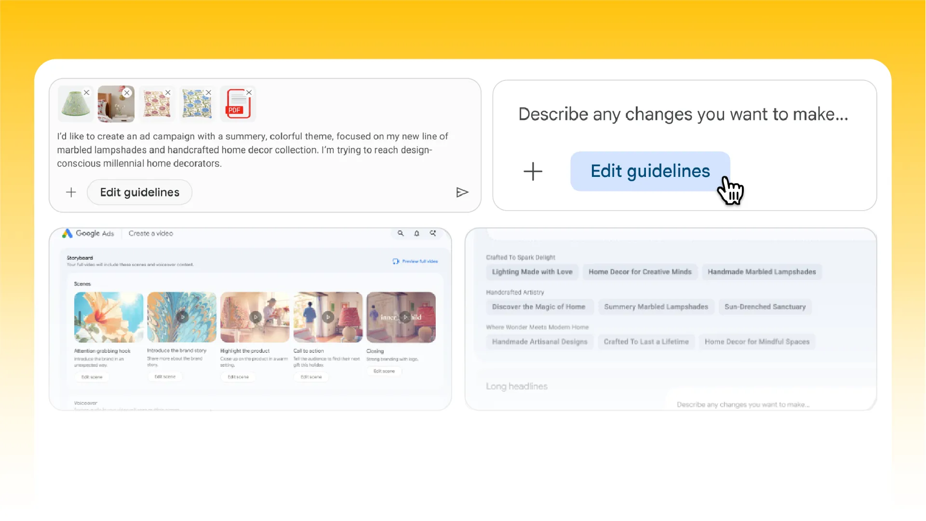Remove the blue floral pillow attachment
Viewport: 926px width, 521px height.
pos(208,93)
